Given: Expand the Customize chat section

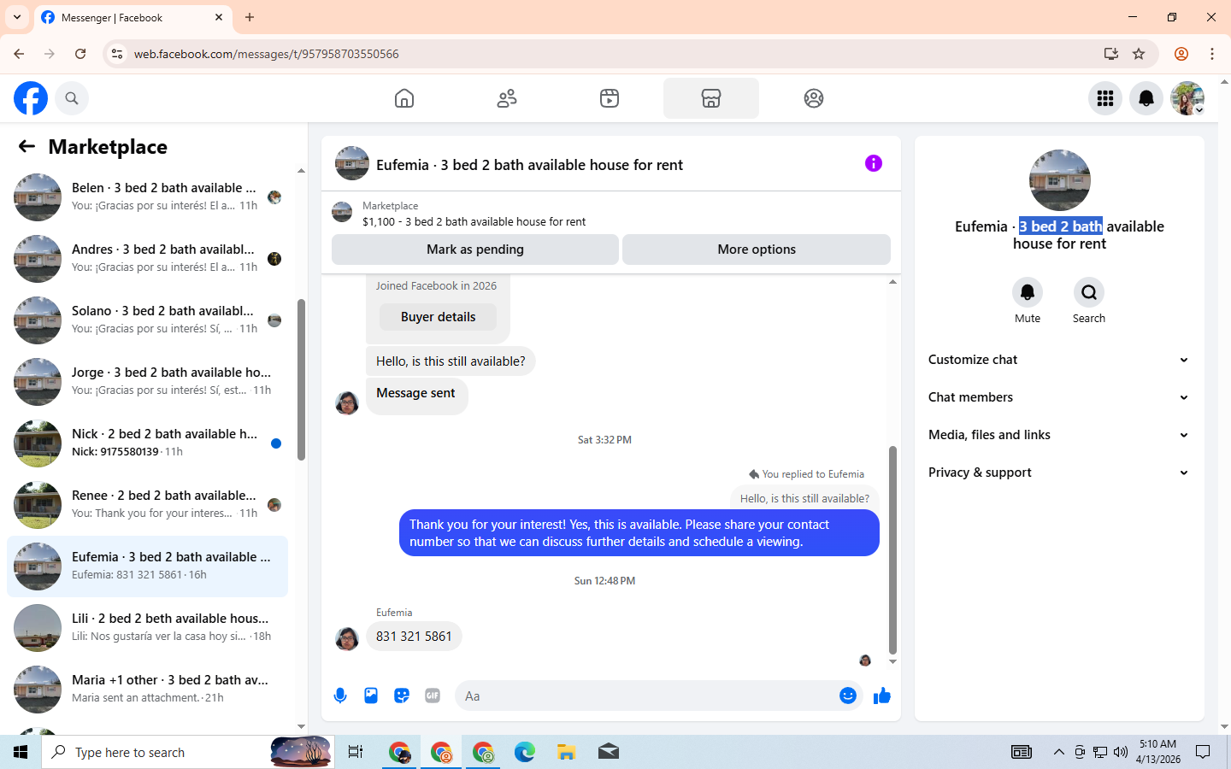Looking at the screenshot, I should 1058,360.
